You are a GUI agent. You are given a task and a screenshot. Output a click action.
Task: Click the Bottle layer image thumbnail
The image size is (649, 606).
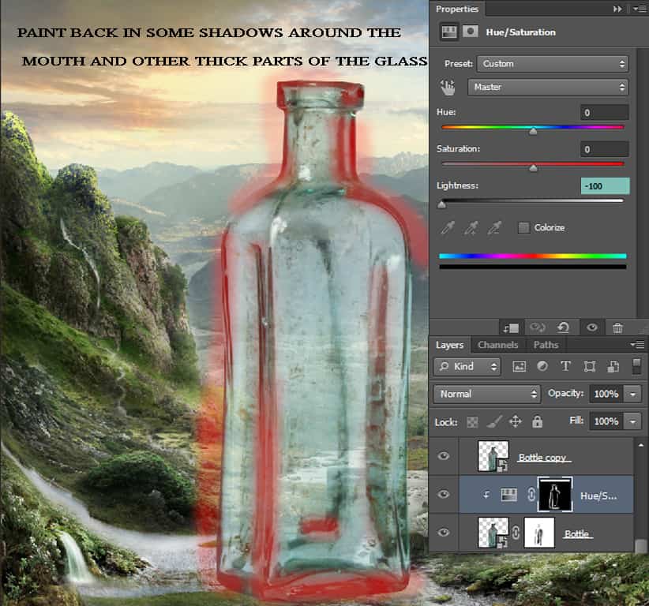493,533
